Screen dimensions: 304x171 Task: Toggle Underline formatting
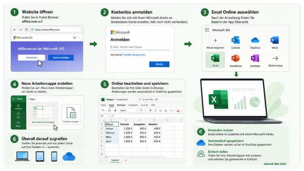pos(160,111)
